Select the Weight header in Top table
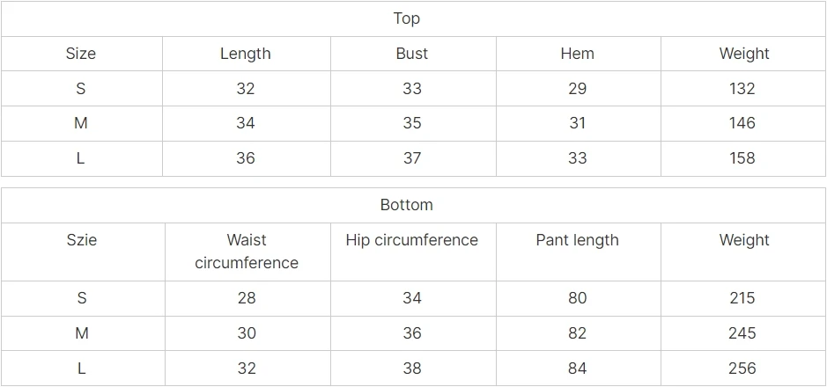Viewport: 827px width, 387px height. click(x=743, y=54)
